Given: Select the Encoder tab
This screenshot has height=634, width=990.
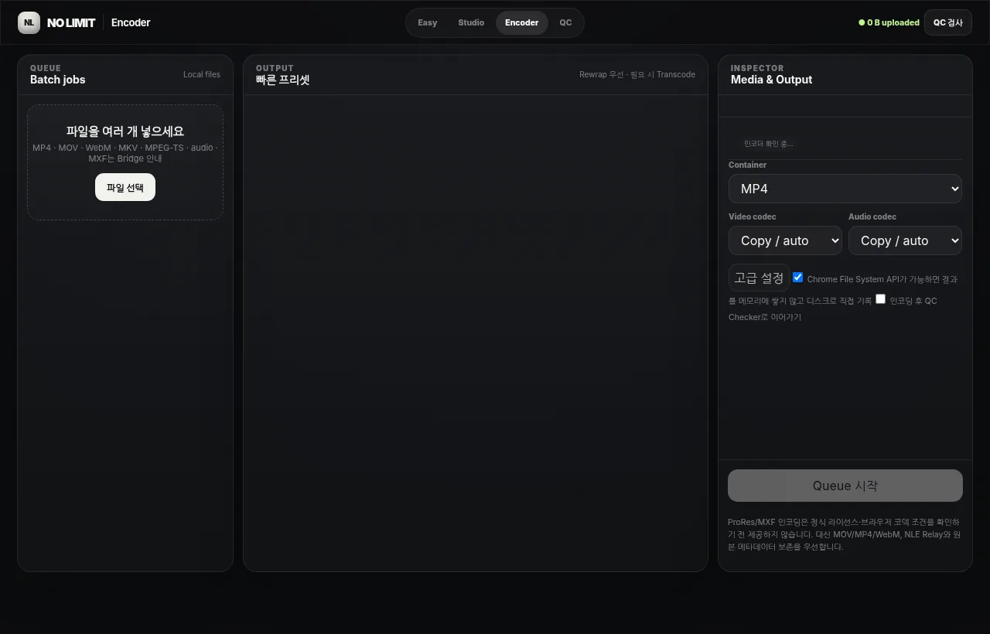Looking at the screenshot, I should (522, 23).
